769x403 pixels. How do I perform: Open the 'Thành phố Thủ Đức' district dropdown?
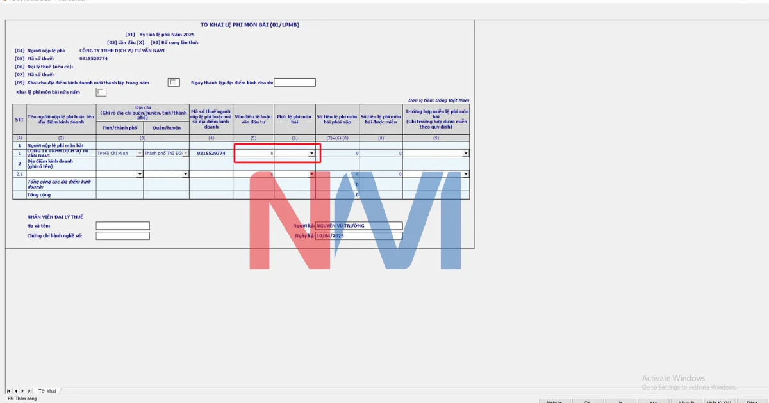click(186, 154)
